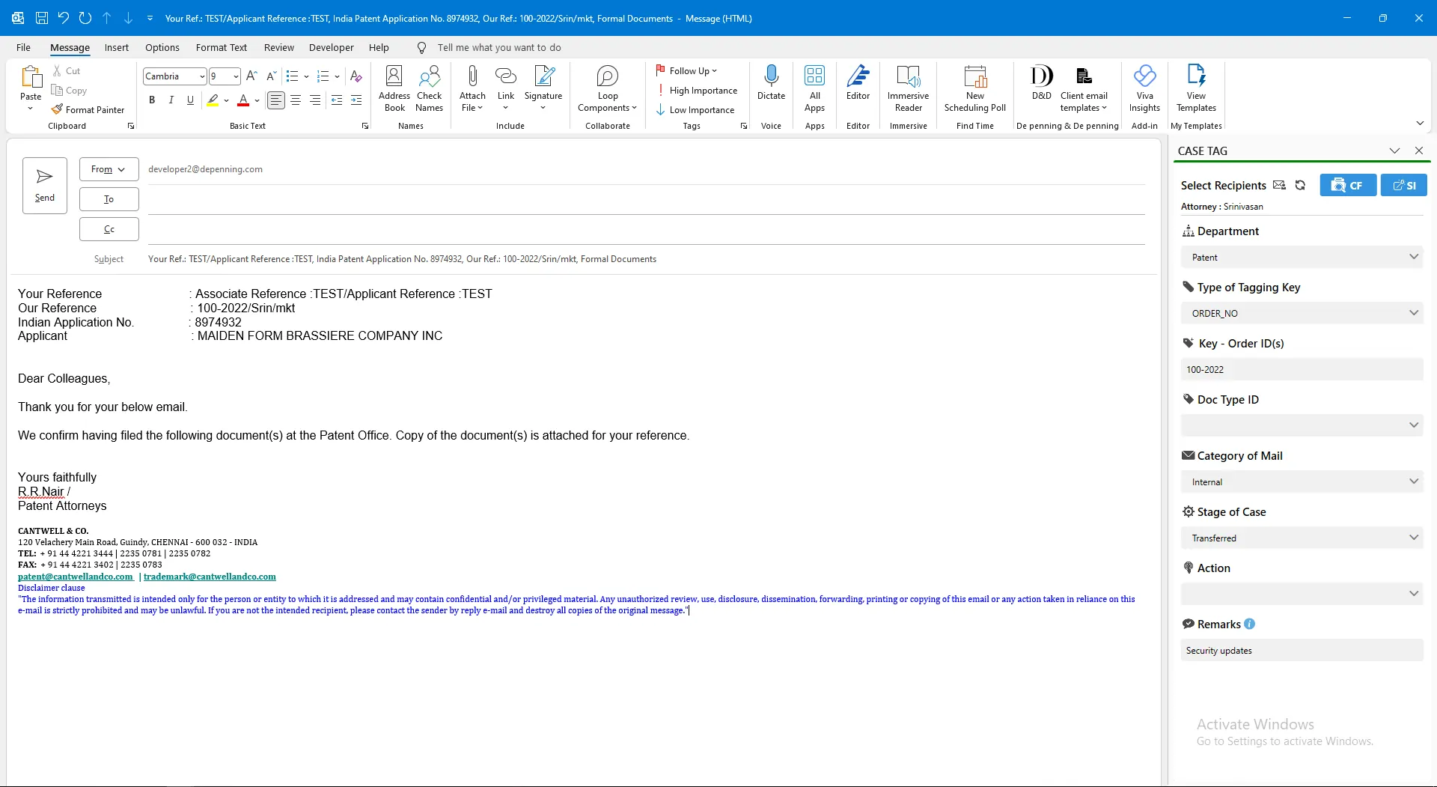
Task: Align text left
Action: click(x=276, y=100)
